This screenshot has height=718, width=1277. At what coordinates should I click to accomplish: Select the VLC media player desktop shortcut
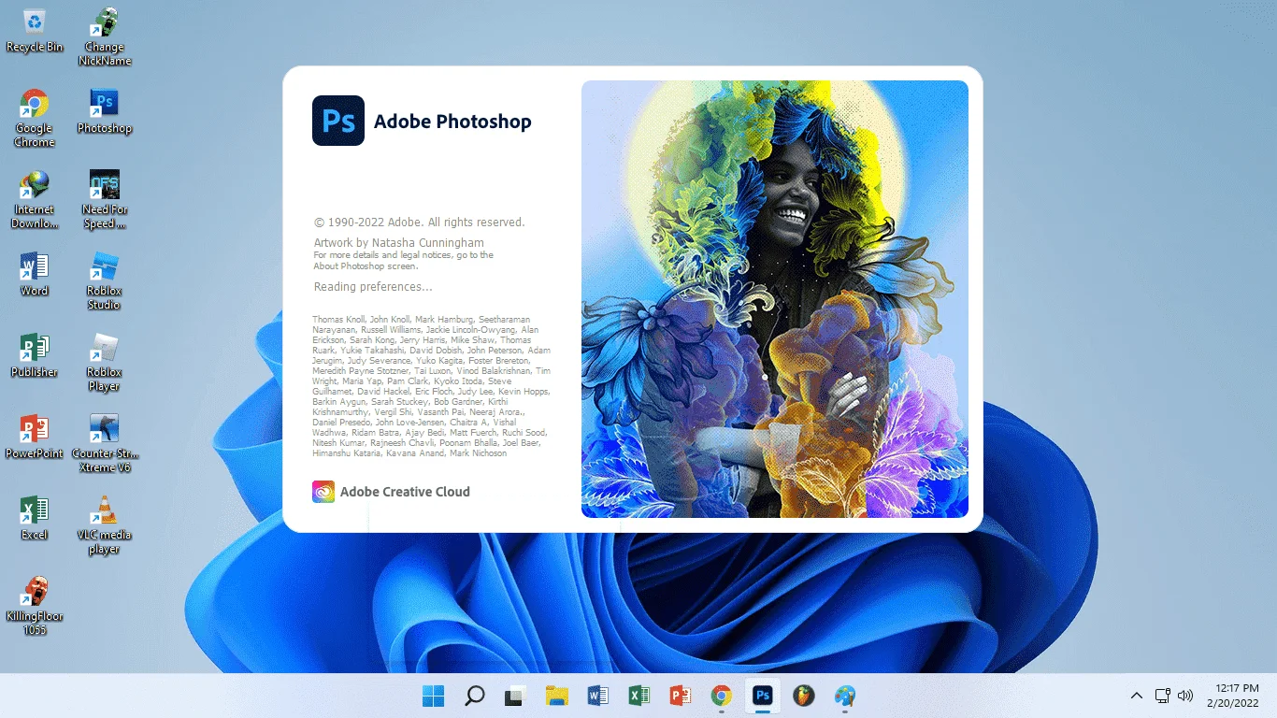(x=105, y=525)
